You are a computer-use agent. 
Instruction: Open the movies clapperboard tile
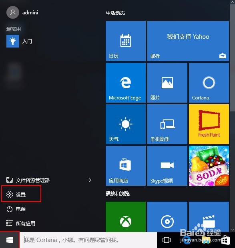(x=209, y=217)
